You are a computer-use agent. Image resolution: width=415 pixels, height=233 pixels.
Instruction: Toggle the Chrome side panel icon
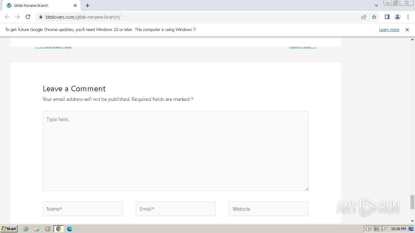(387, 17)
